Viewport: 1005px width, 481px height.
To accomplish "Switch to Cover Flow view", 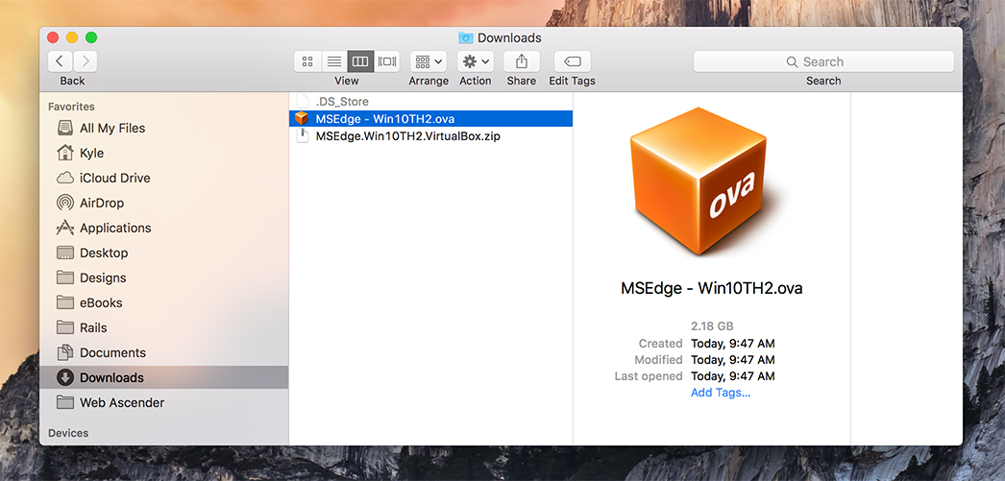I will (386, 61).
